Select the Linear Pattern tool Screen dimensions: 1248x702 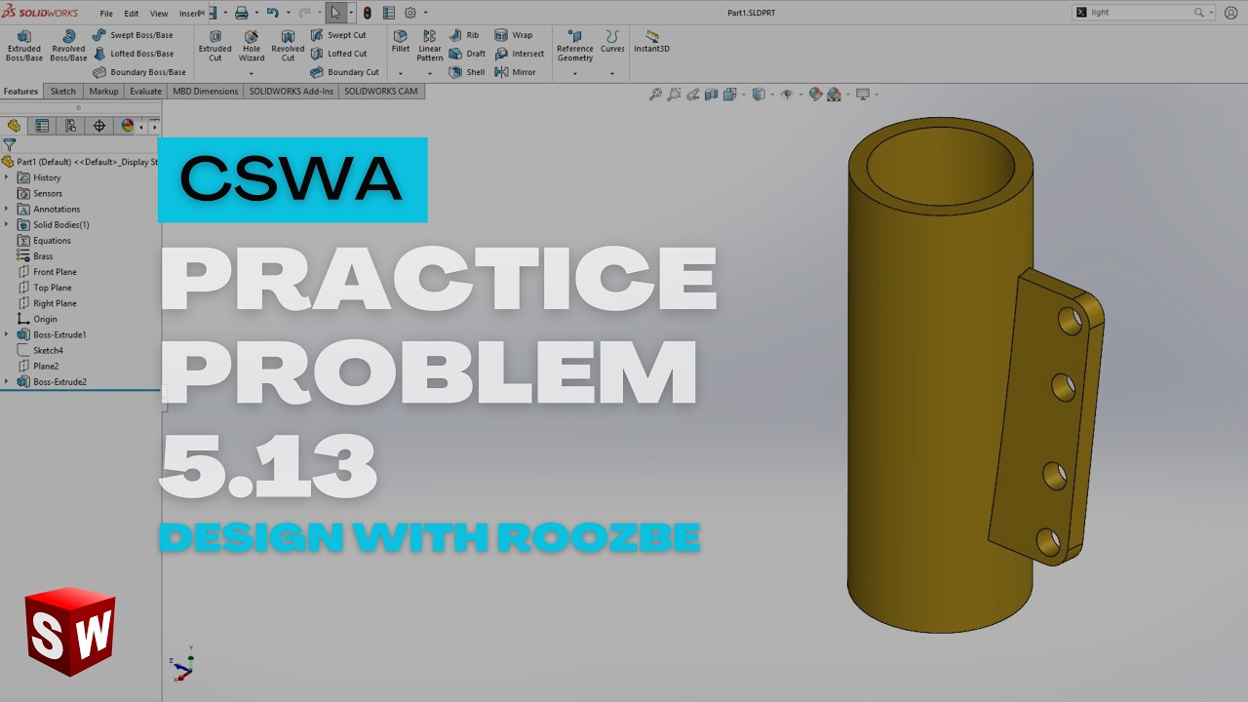click(x=430, y=46)
